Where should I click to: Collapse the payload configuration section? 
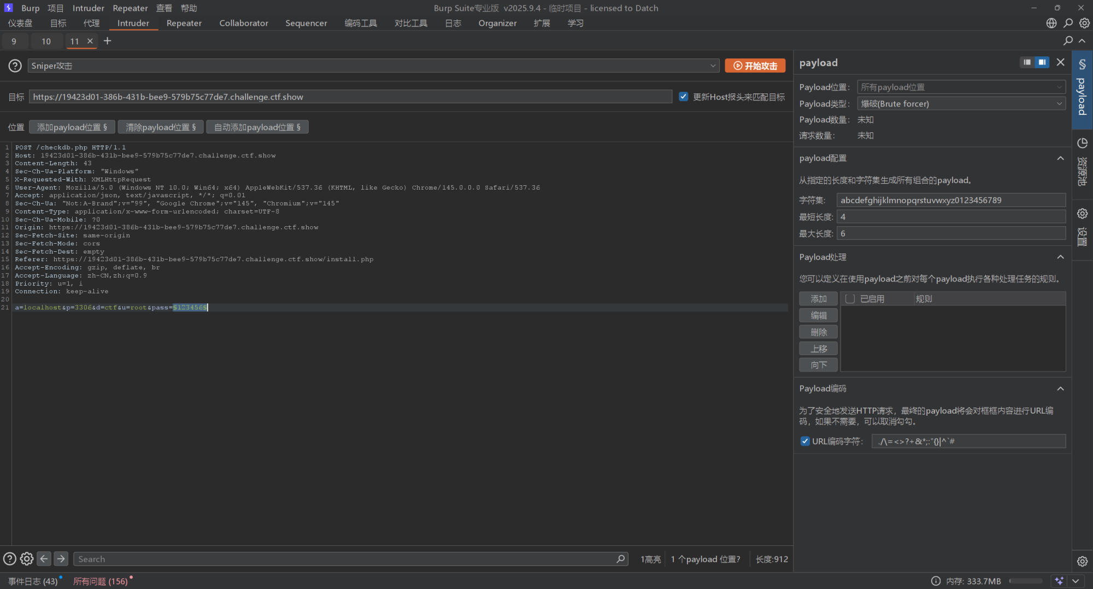[x=1060, y=158]
